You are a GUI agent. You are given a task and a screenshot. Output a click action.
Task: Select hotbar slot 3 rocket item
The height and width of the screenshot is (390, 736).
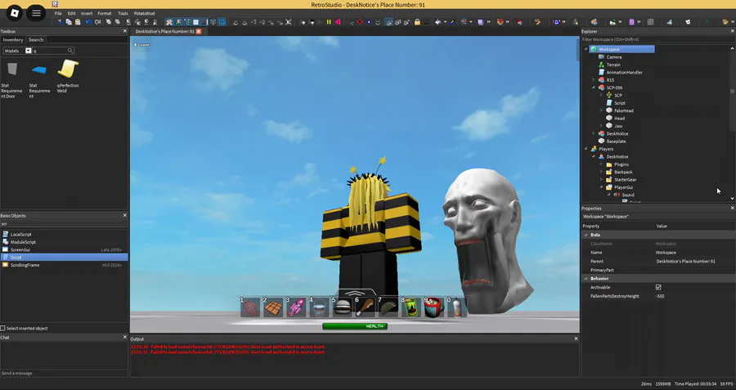[296, 307]
